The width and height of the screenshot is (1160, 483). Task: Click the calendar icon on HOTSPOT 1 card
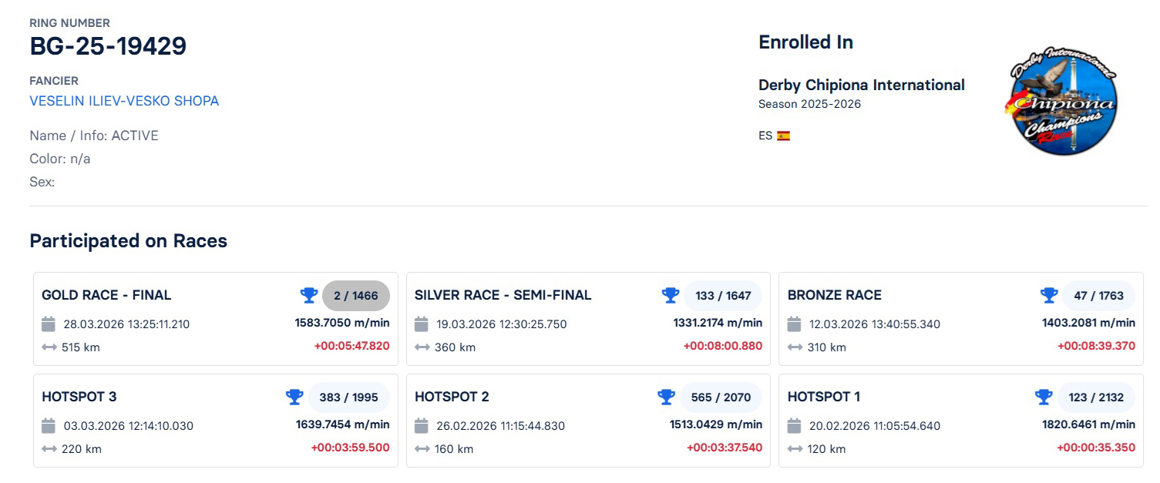coord(794,425)
